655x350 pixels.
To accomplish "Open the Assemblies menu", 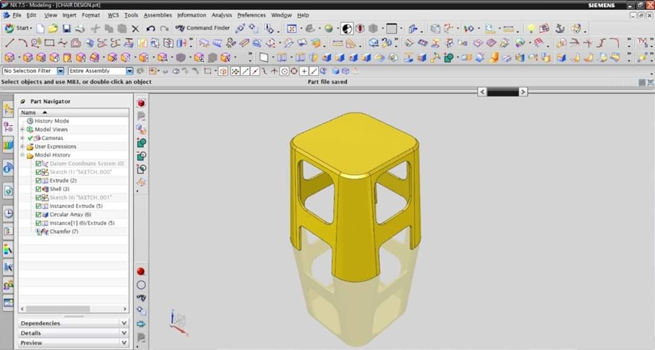I will 158,15.
